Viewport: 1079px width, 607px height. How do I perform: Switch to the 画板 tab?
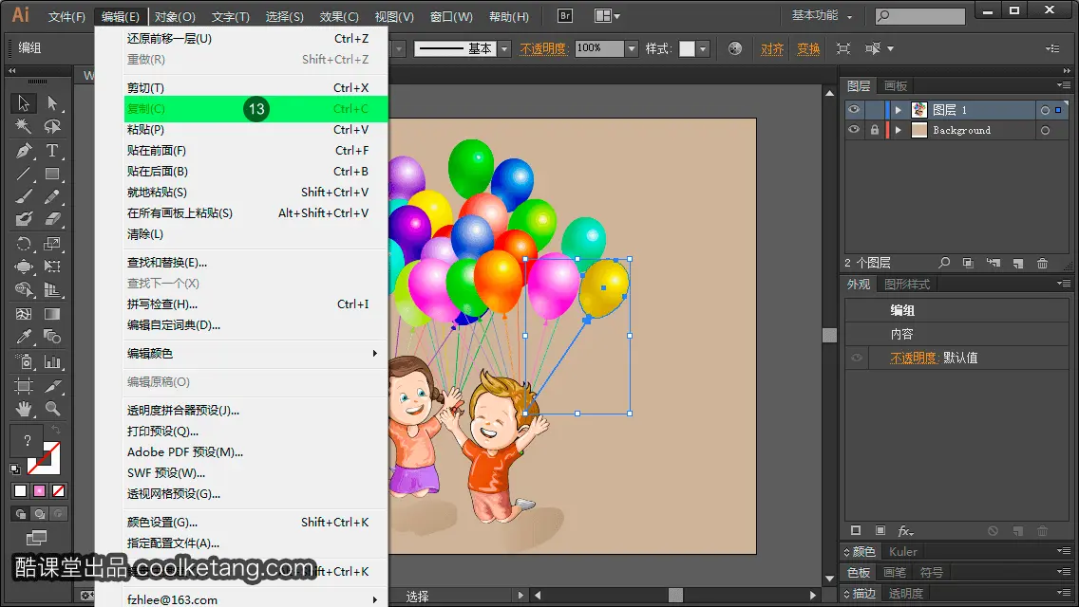[896, 86]
